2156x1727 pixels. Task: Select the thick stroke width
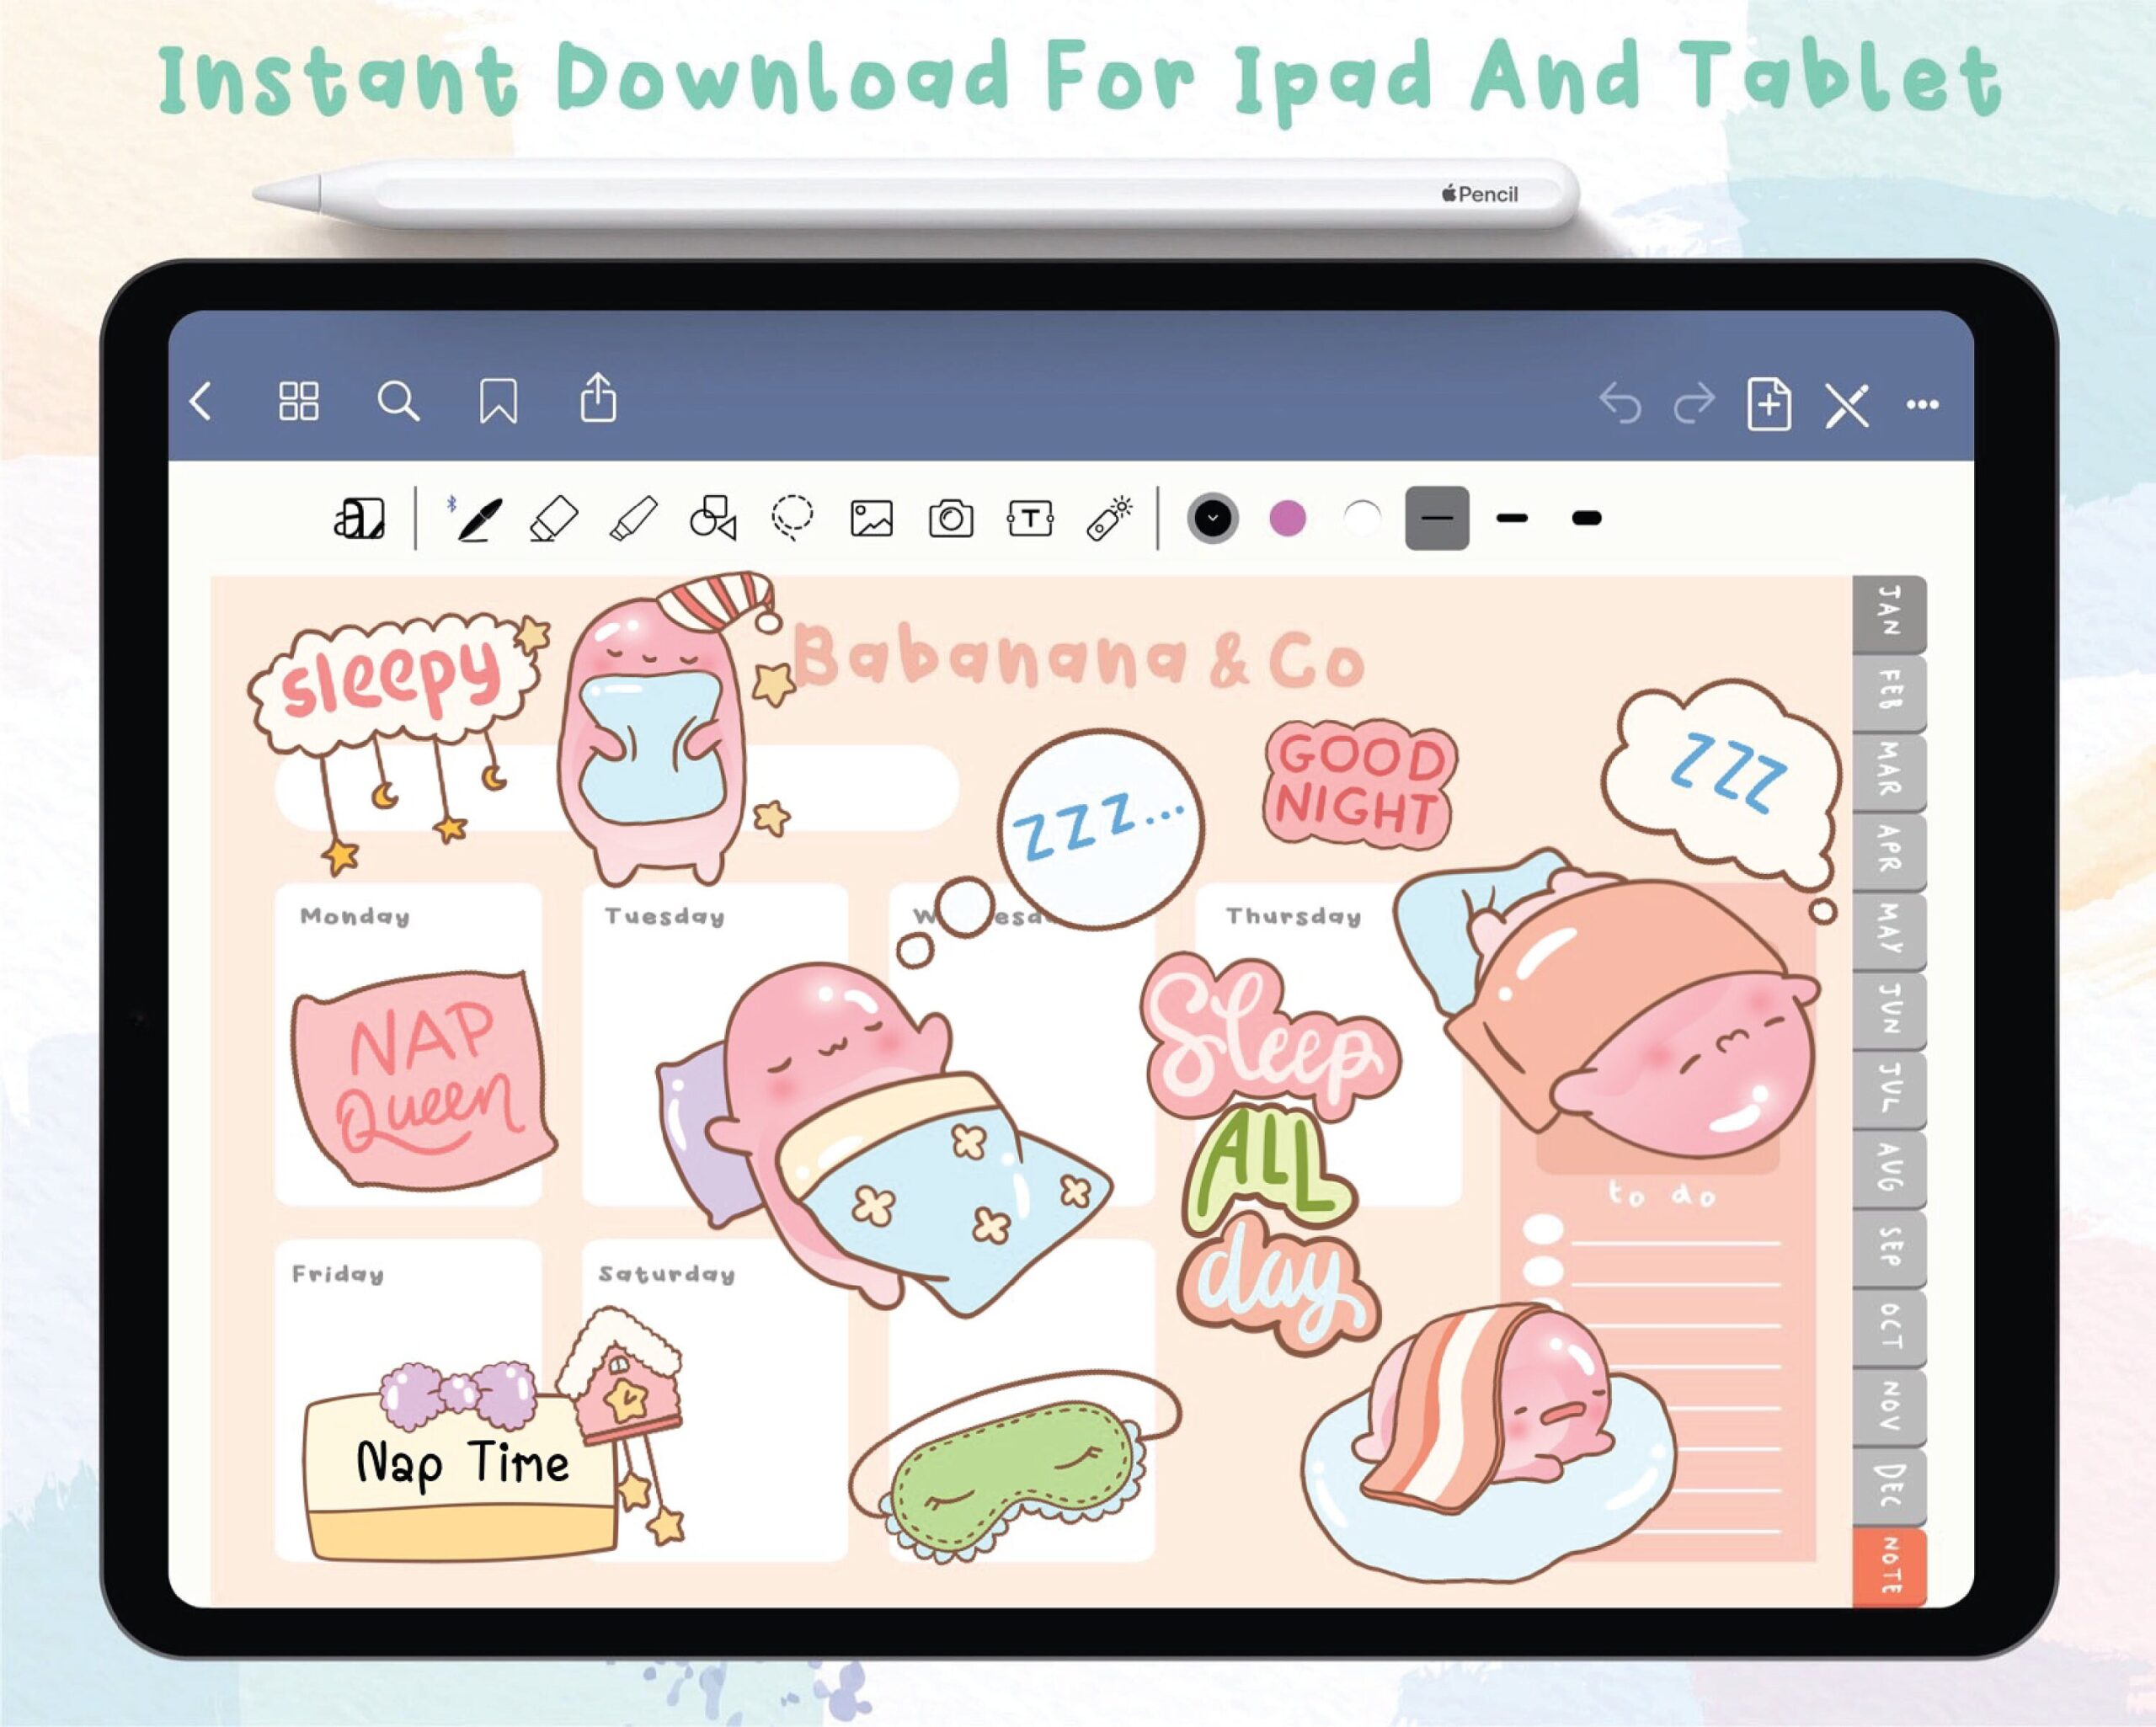(1586, 518)
